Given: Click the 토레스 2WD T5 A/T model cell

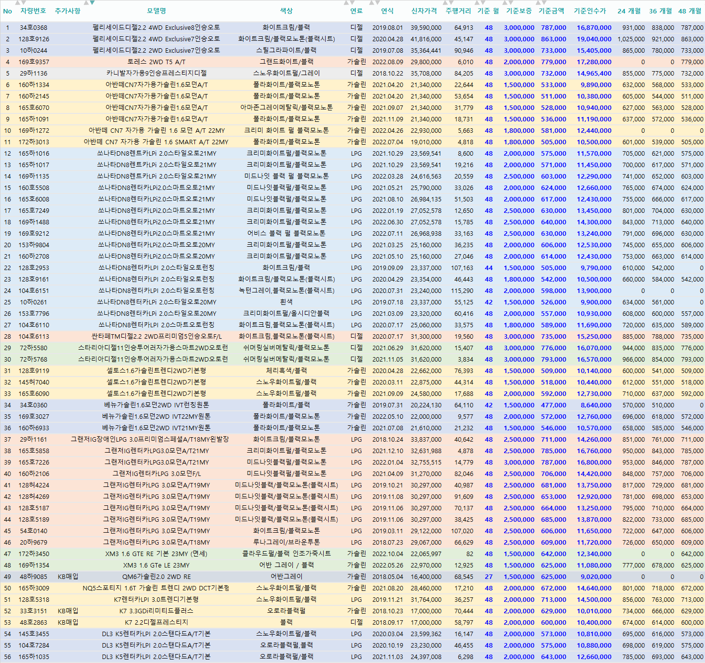Looking at the screenshot, I should coord(156,62).
